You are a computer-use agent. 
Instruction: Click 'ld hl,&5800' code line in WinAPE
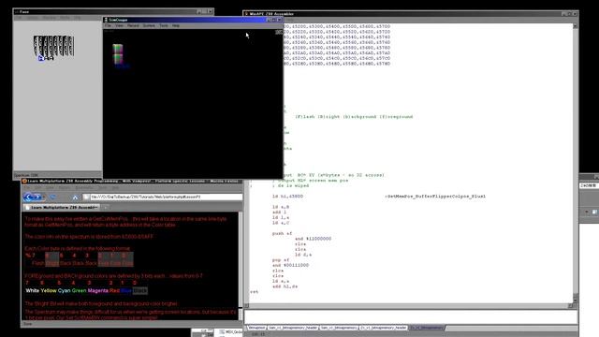[x=287, y=197]
